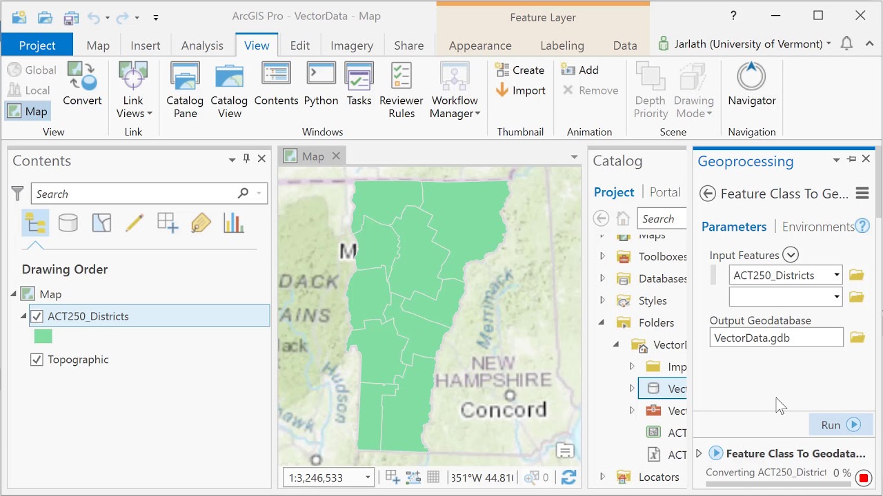Expand Feature Class To Geodatabase progress details
The width and height of the screenshot is (883, 496).
[699, 453]
